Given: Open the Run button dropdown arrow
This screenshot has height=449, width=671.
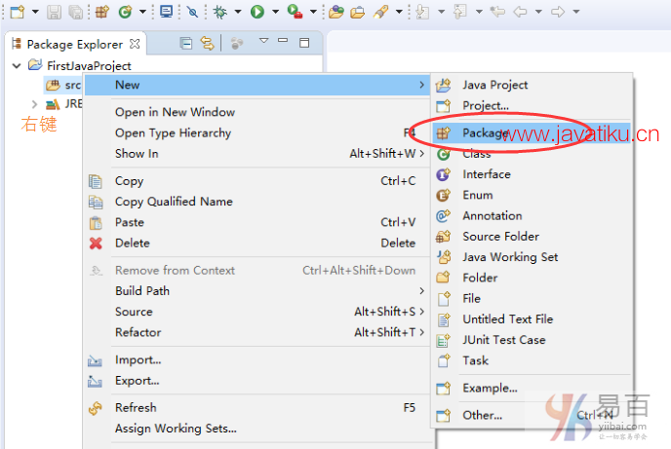Looking at the screenshot, I should coord(274,13).
